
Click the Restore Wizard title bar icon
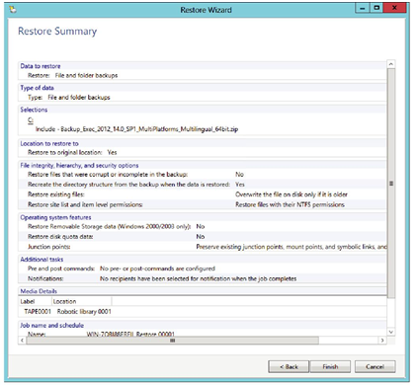coord(13,10)
